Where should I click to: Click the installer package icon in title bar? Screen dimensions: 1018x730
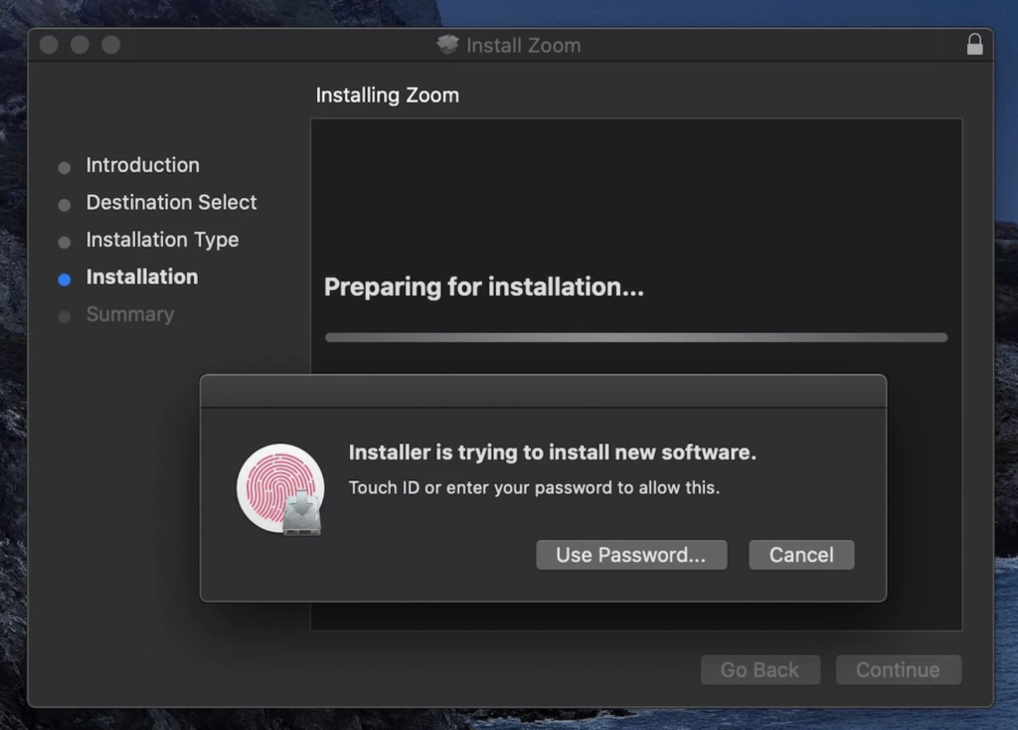tap(447, 44)
